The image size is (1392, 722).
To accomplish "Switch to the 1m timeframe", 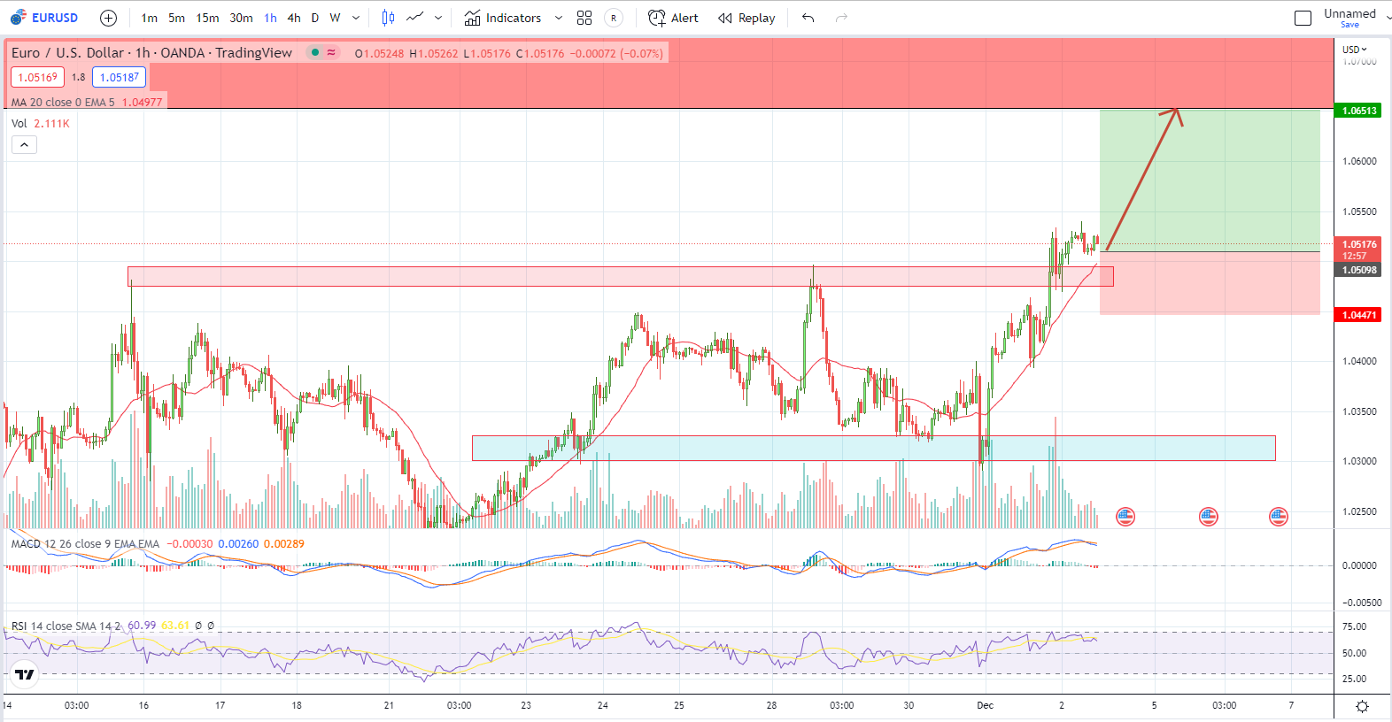I will click(149, 18).
